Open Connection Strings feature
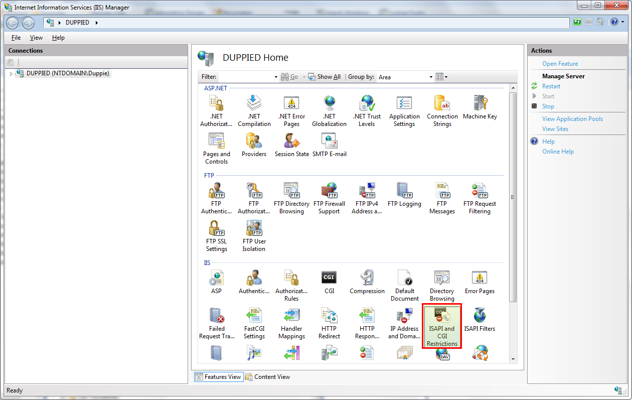The width and height of the screenshot is (632, 400). tap(442, 111)
